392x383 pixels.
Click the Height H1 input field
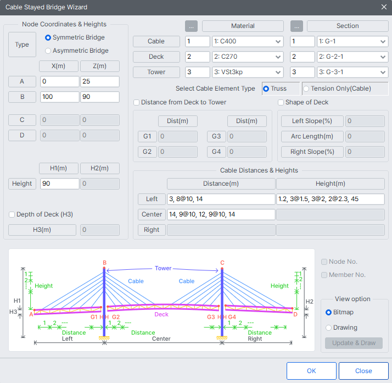[x=59, y=184]
